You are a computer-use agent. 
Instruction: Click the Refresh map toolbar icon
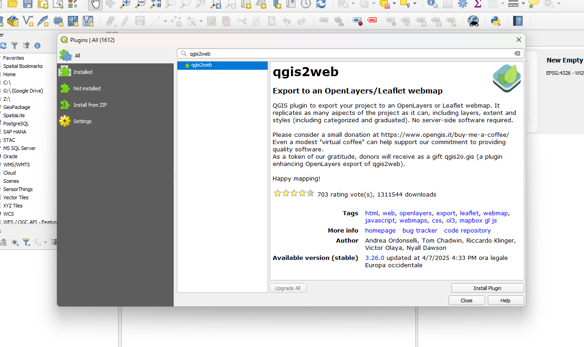(x=321, y=4)
